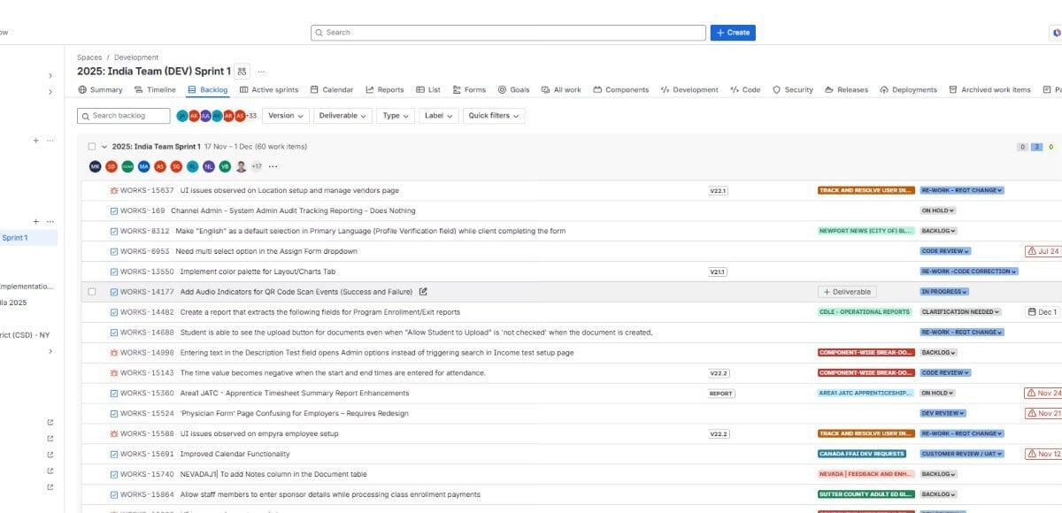The image size is (1062, 513).
Task: Change the IN PROGRESS status of WORKS-14177
Action: [x=944, y=292]
